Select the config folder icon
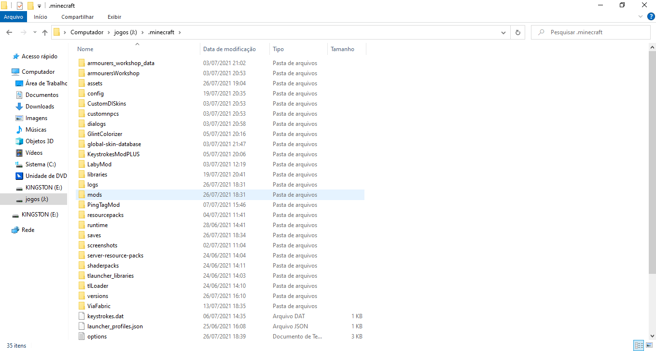This screenshot has height=351, width=656. click(81, 94)
